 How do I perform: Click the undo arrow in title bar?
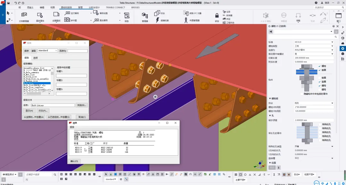coord(15,3)
